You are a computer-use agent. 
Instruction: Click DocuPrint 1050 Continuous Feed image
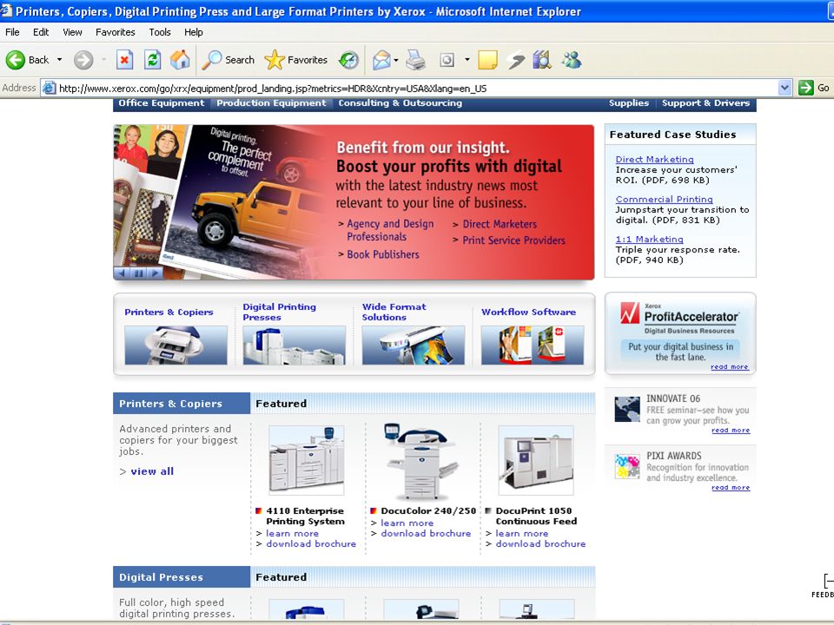click(x=536, y=460)
